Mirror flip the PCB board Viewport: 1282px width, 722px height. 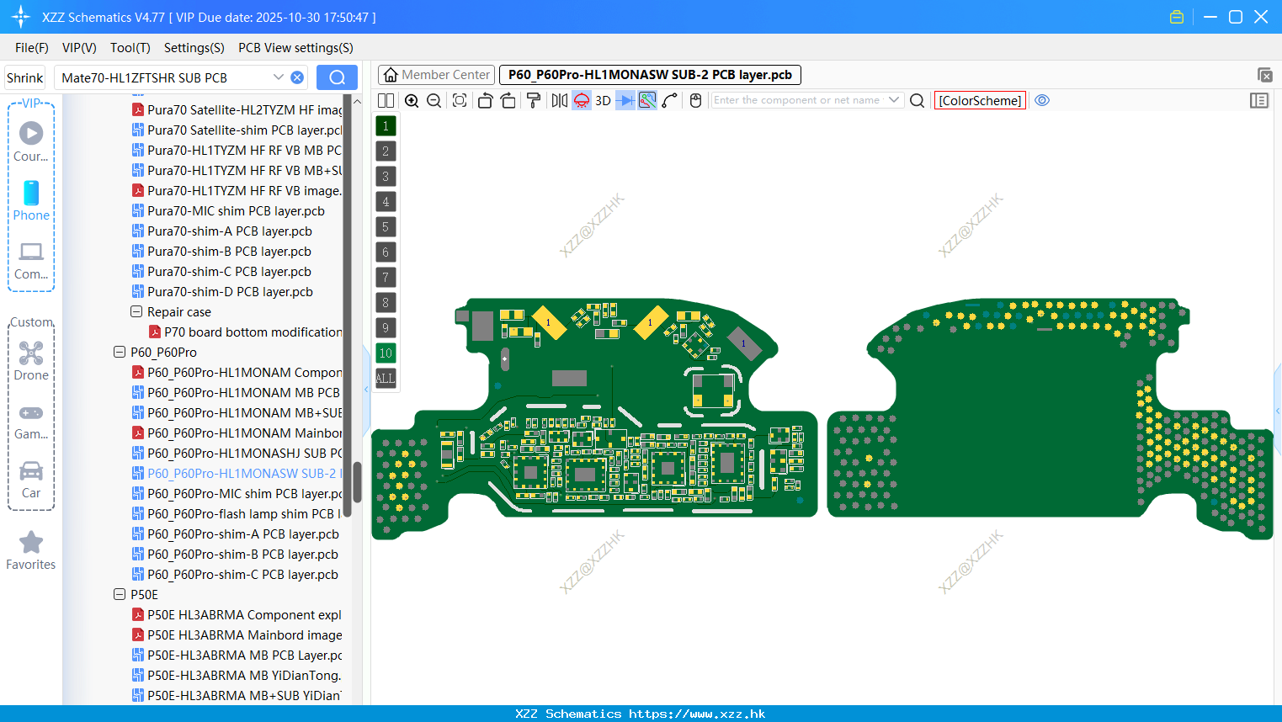pyautogui.click(x=560, y=100)
